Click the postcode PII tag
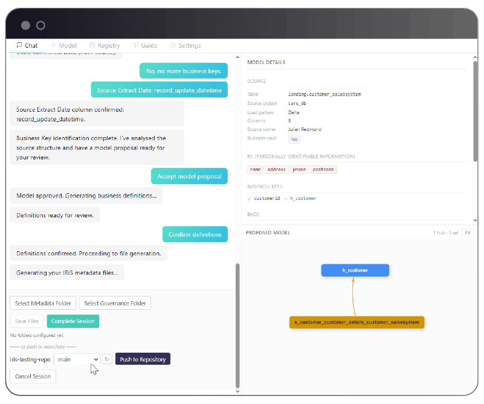The width and height of the screenshot is (484, 404). (x=323, y=169)
